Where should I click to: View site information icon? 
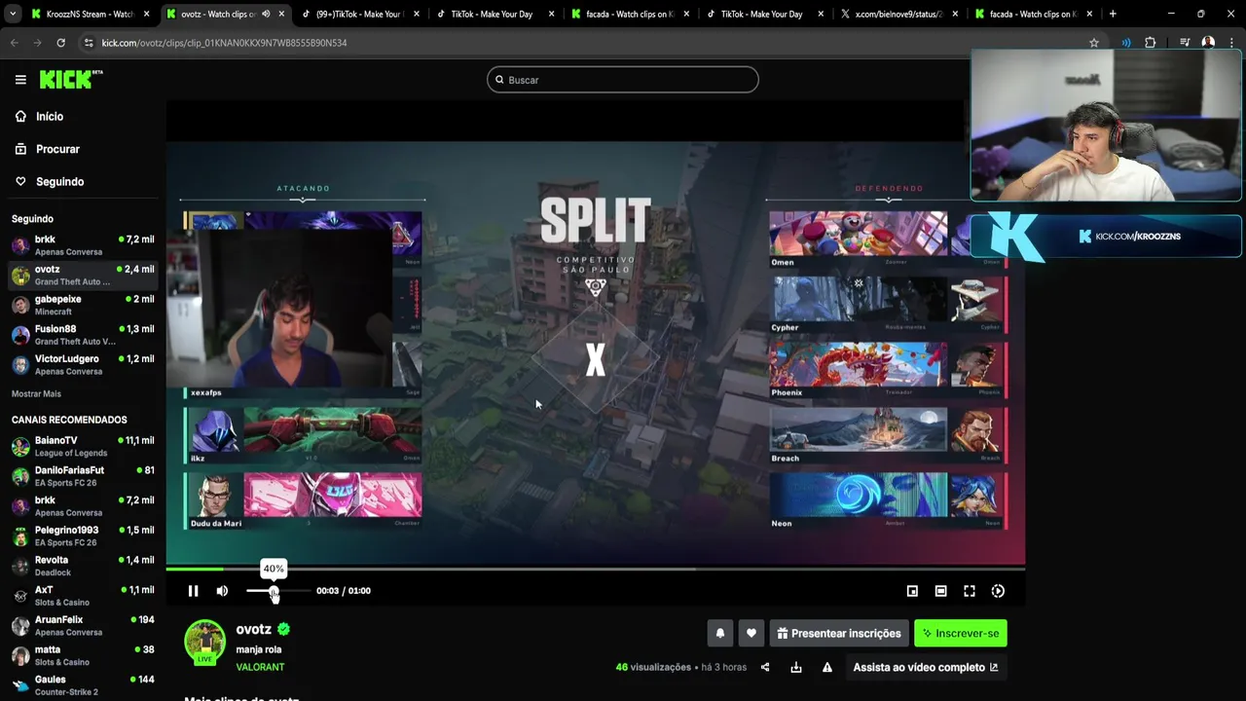89,43
